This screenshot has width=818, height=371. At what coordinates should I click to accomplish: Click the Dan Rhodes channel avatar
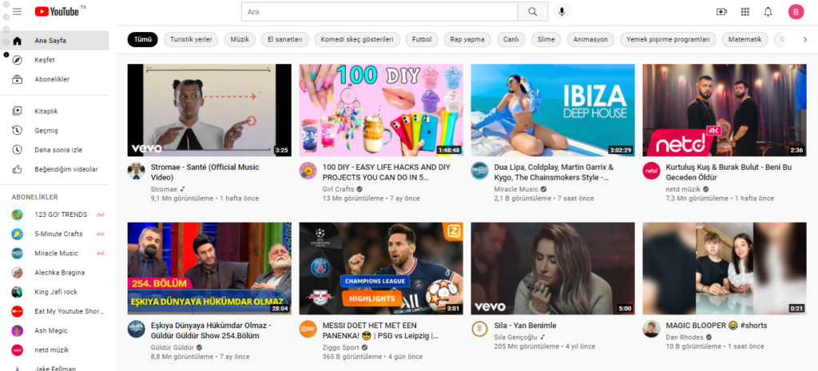(651, 329)
